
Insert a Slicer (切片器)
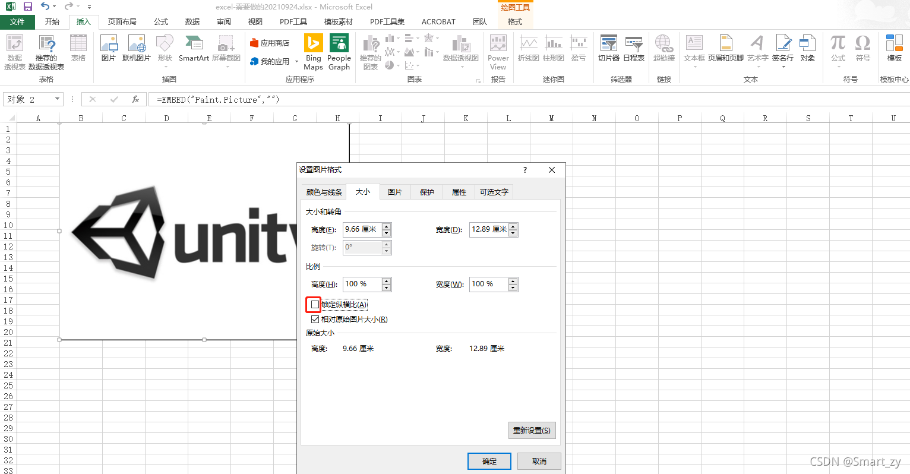[609, 49]
